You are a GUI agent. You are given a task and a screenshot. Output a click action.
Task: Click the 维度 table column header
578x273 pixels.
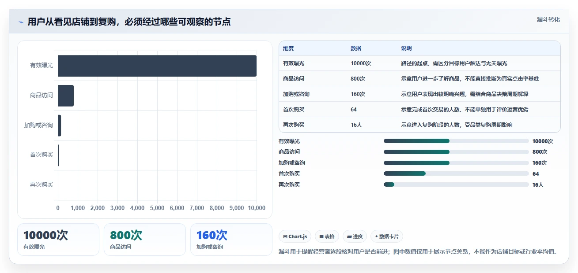pos(288,48)
